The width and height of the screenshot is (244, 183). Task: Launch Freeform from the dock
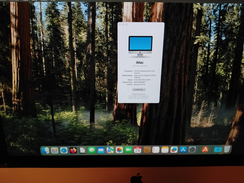(174, 150)
